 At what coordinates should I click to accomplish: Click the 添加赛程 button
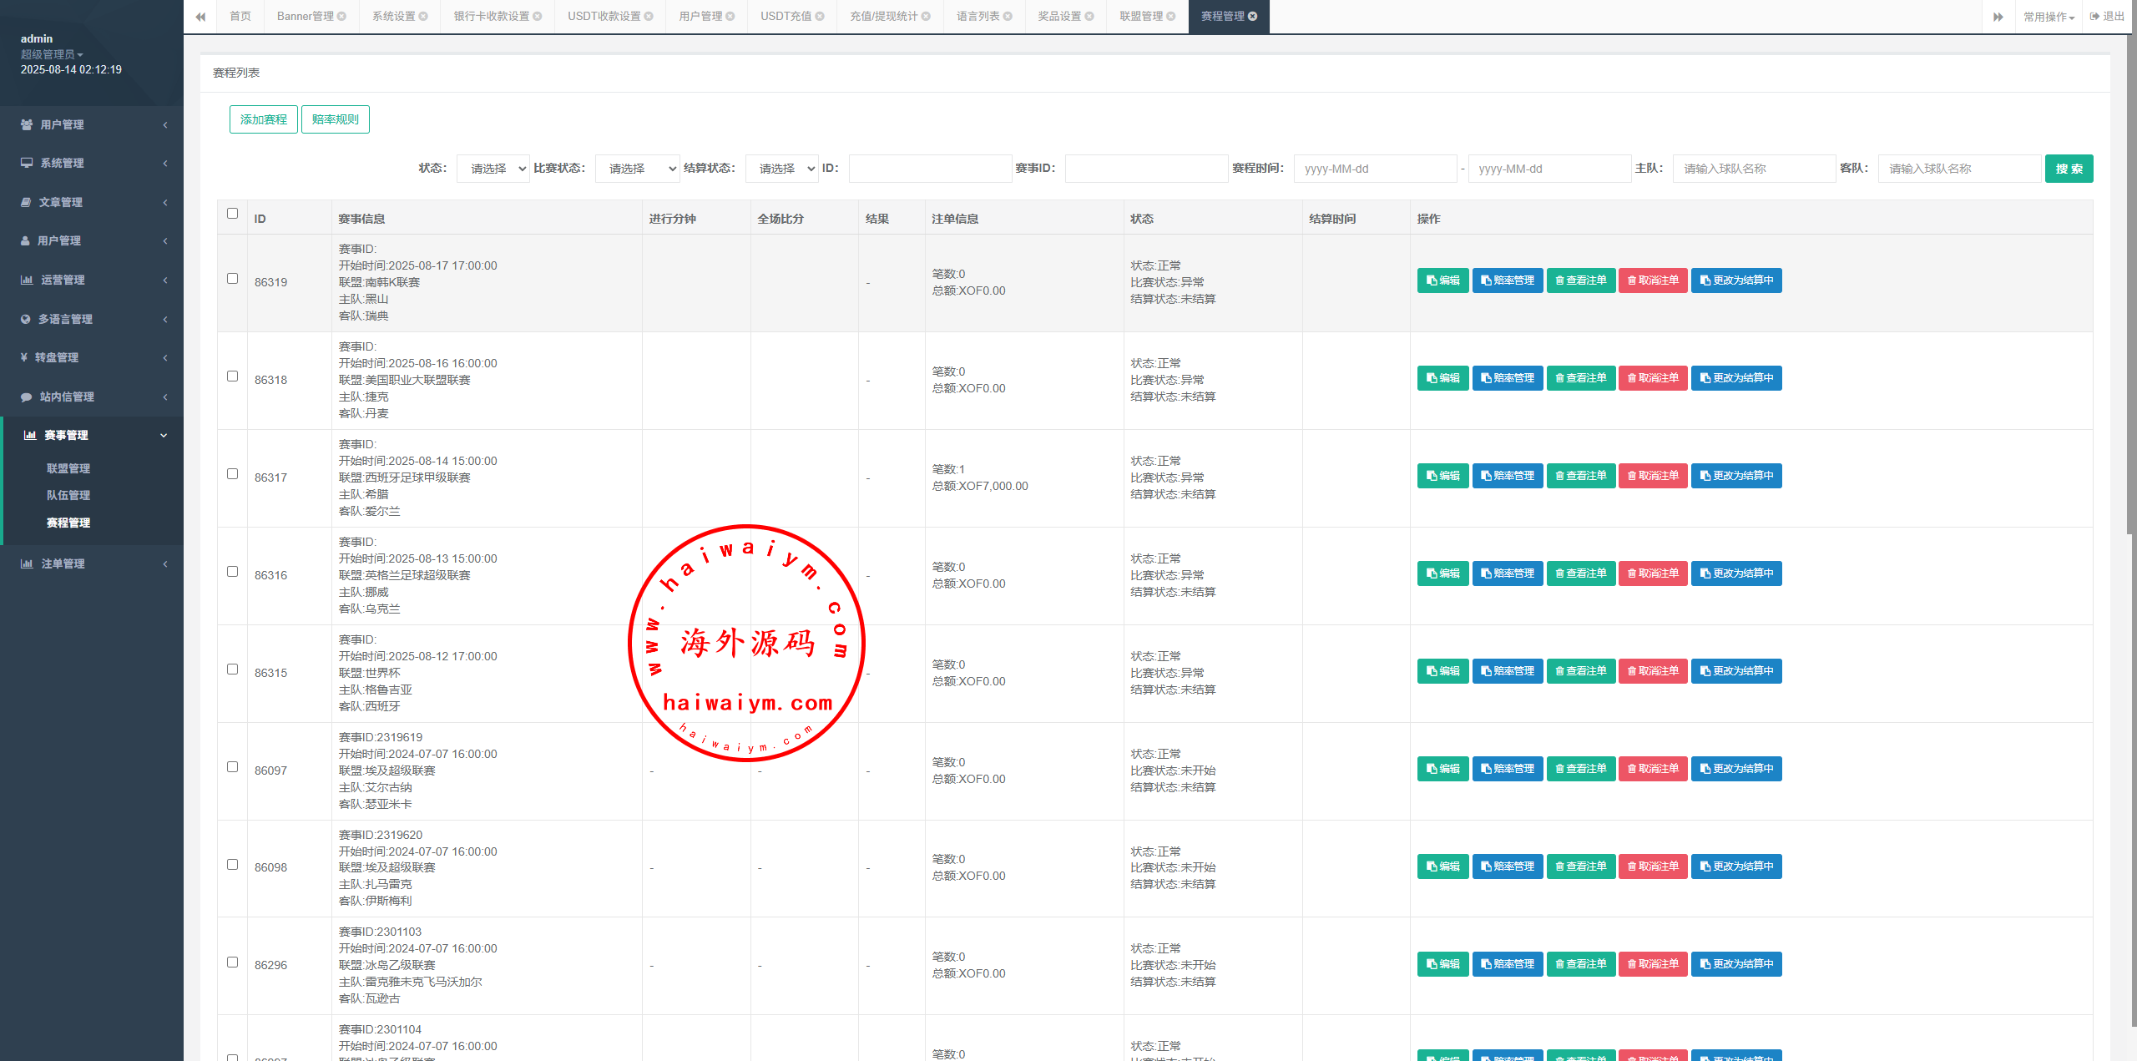point(263,119)
